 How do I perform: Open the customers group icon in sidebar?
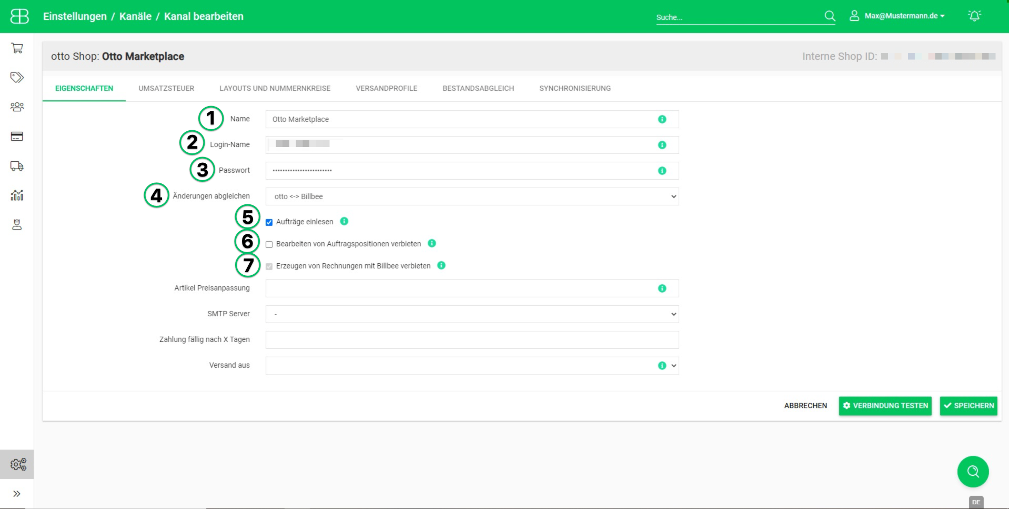pos(17,107)
